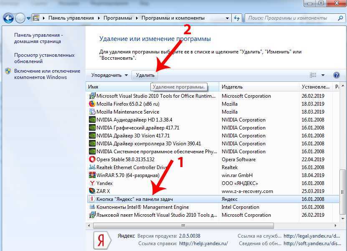Viewport: 347px width, 251px height.
Task: Open 'http://legal.yandex.ru/d...' support link
Action: [312, 236]
